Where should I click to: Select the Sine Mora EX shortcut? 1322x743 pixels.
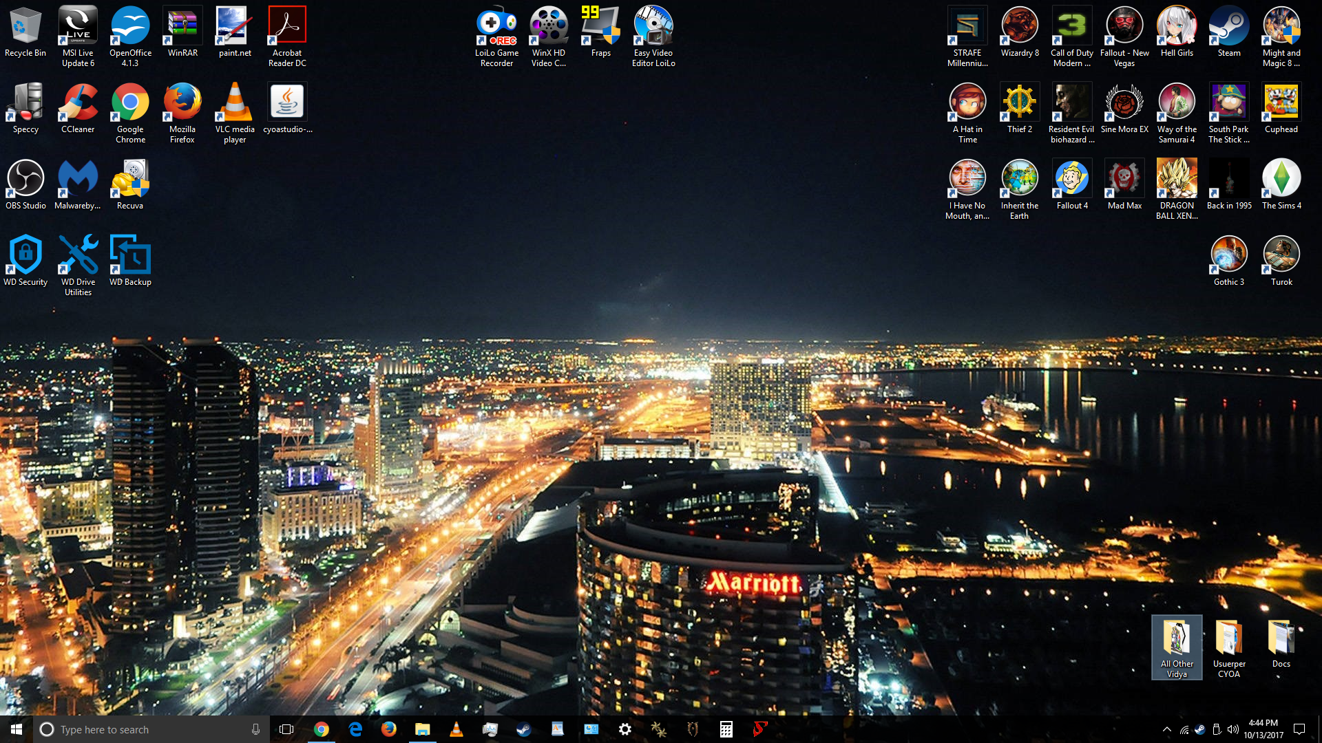click(x=1124, y=109)
